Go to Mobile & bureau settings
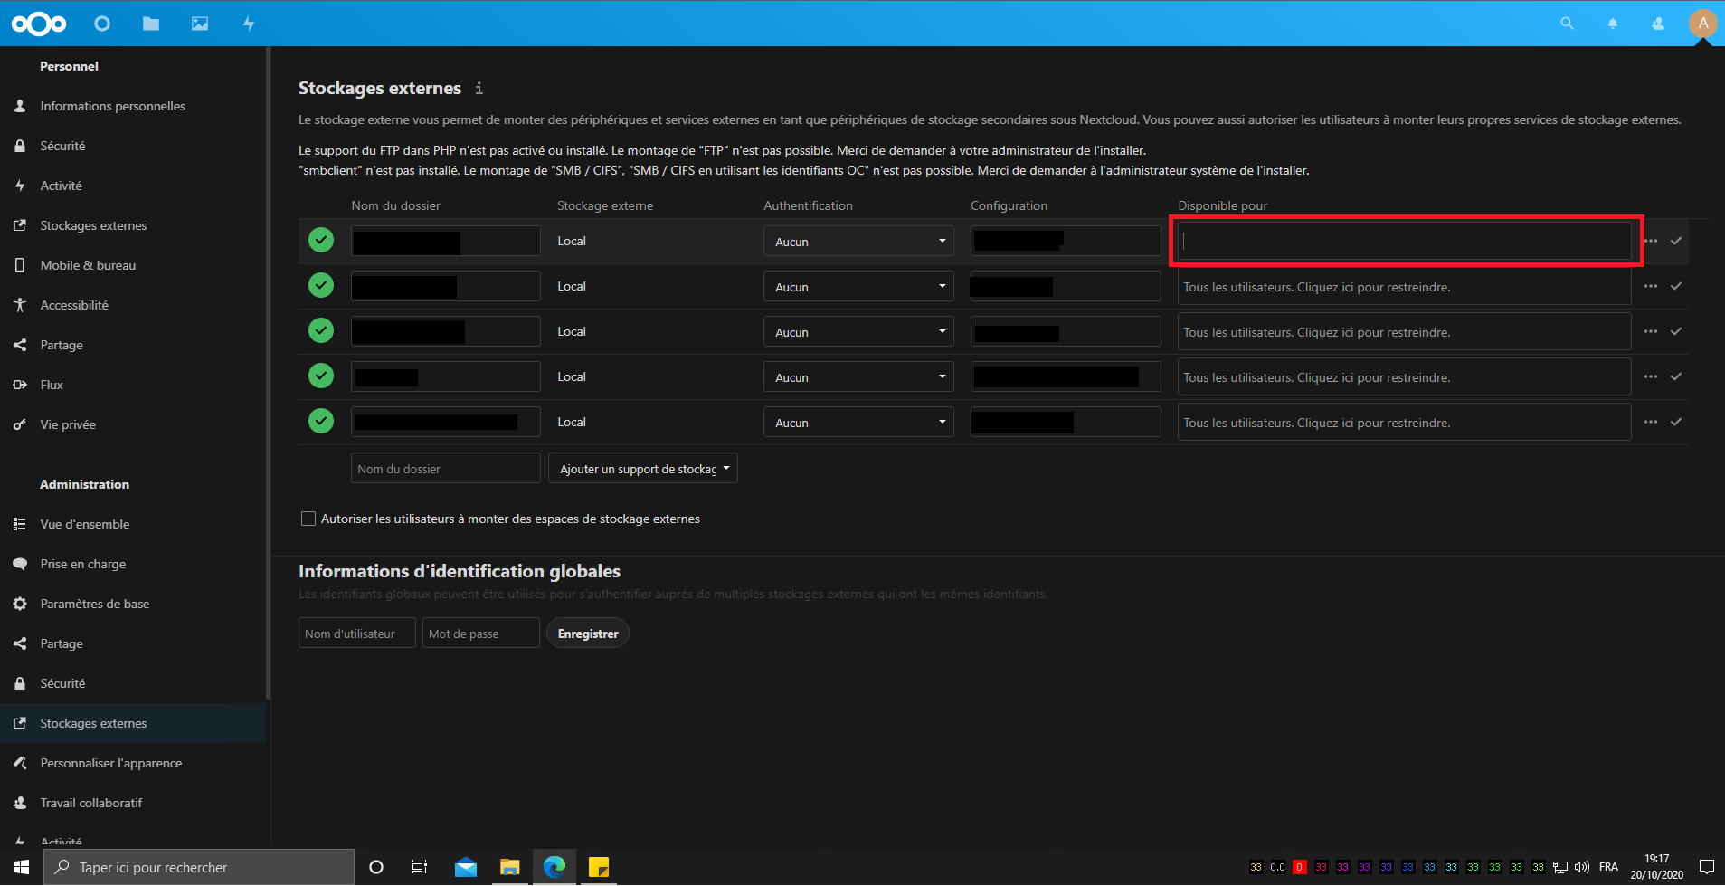This screenshot has height=886, width=1725. (x=88, y=265)
